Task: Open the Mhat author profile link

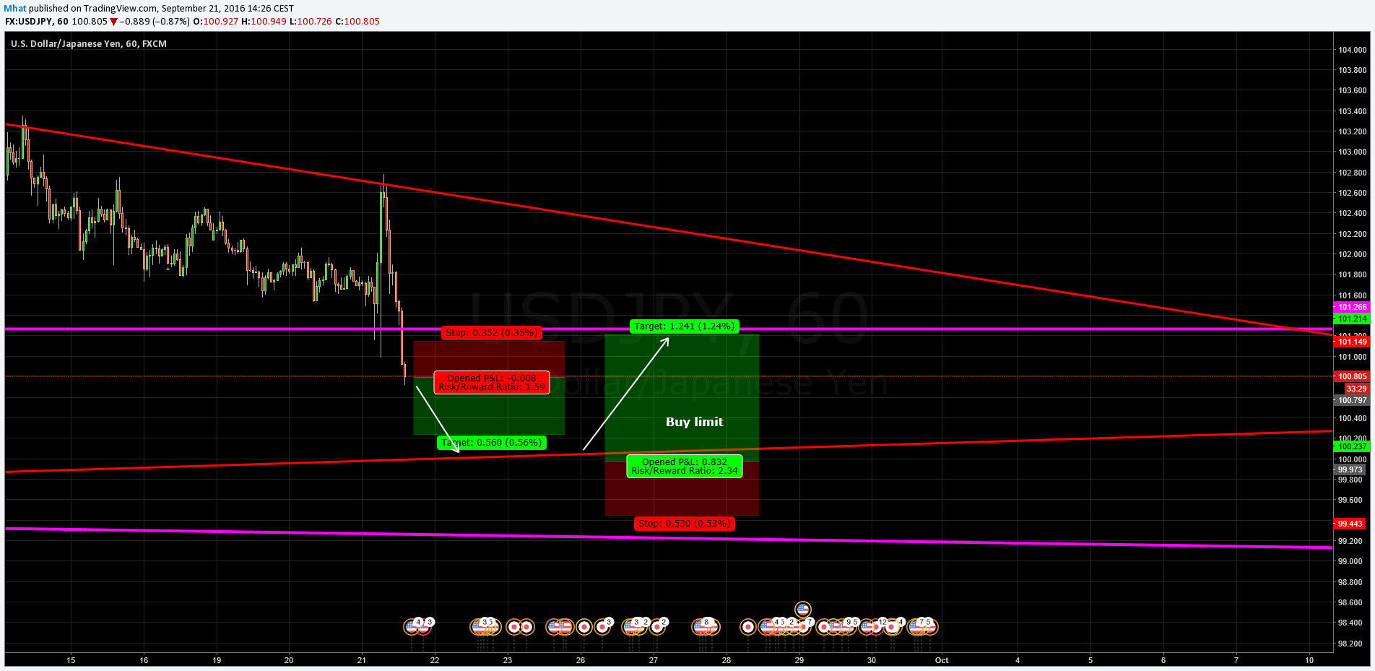Action: 15,9
